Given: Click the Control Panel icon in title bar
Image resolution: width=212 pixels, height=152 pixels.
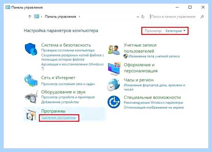Looking at the screenshot, I should point(8,7).
